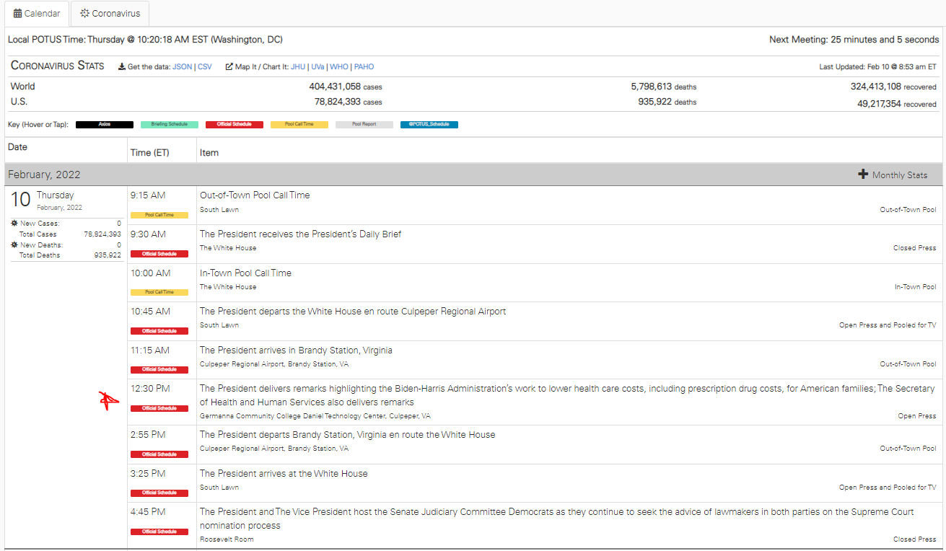Click Open Press label for 12:30 PM remarks
The width and height of the screenshot is (946, 551).
click(917, 416)
